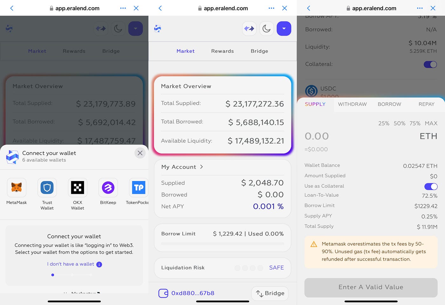Click the EraLend logo in the header

coord(157,28)
